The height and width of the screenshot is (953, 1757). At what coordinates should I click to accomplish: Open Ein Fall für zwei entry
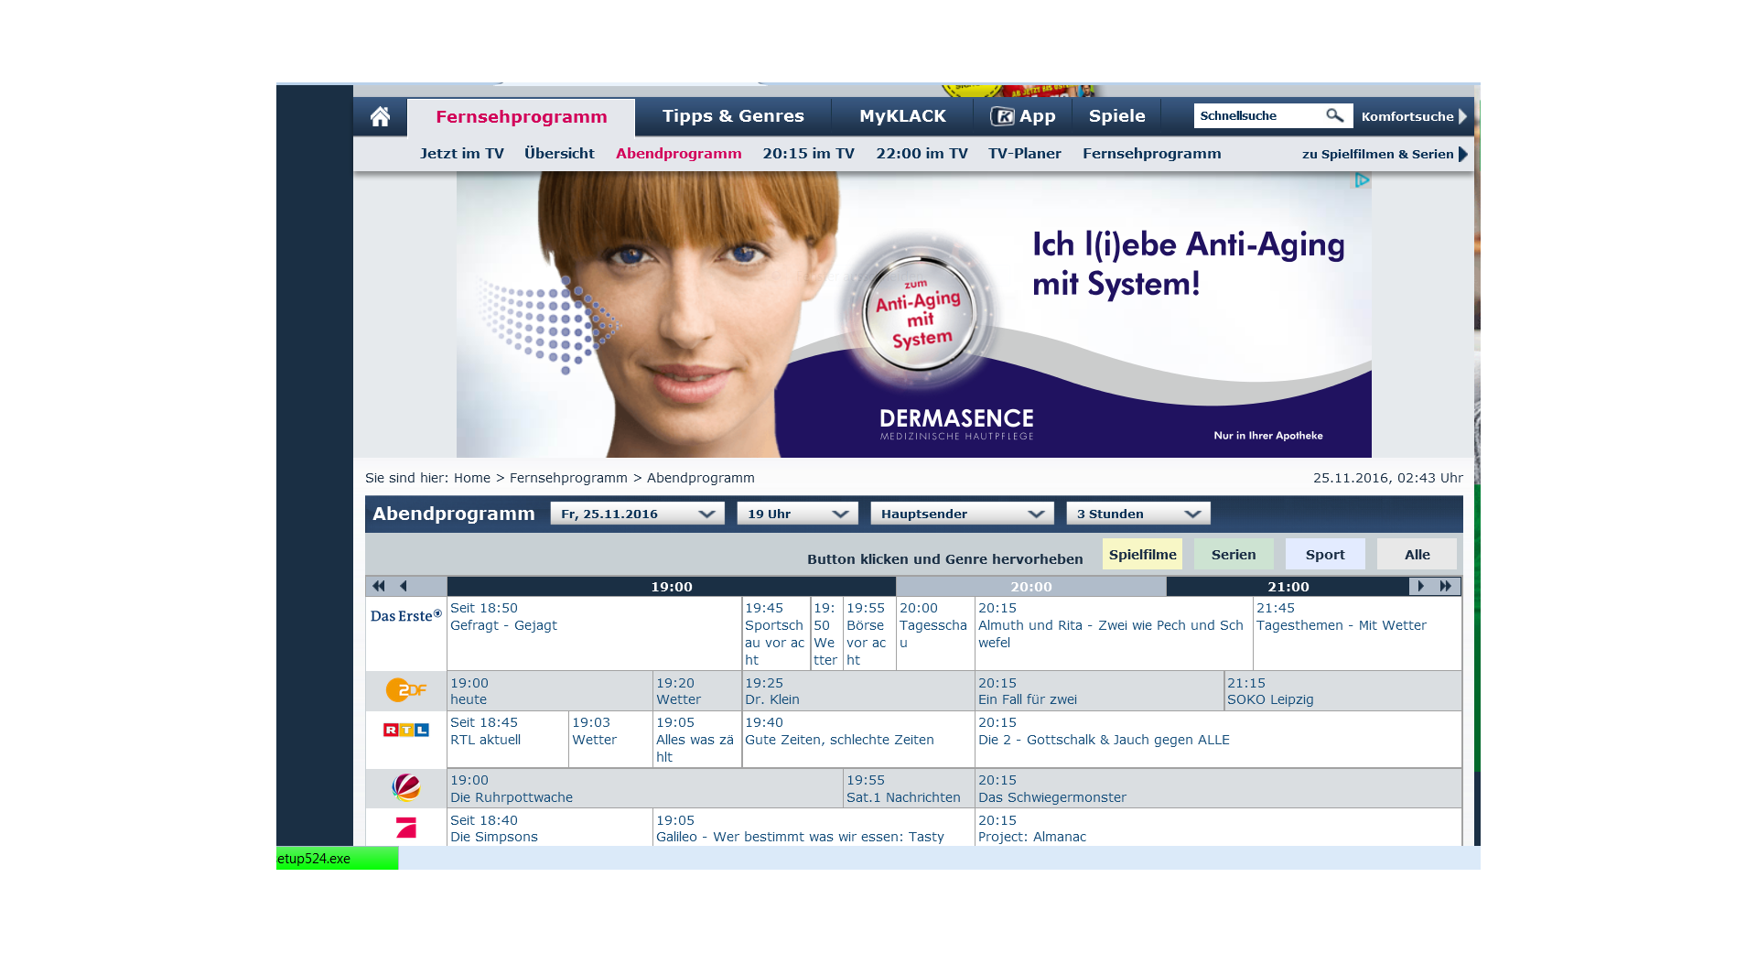click(x=1099, y=691)
